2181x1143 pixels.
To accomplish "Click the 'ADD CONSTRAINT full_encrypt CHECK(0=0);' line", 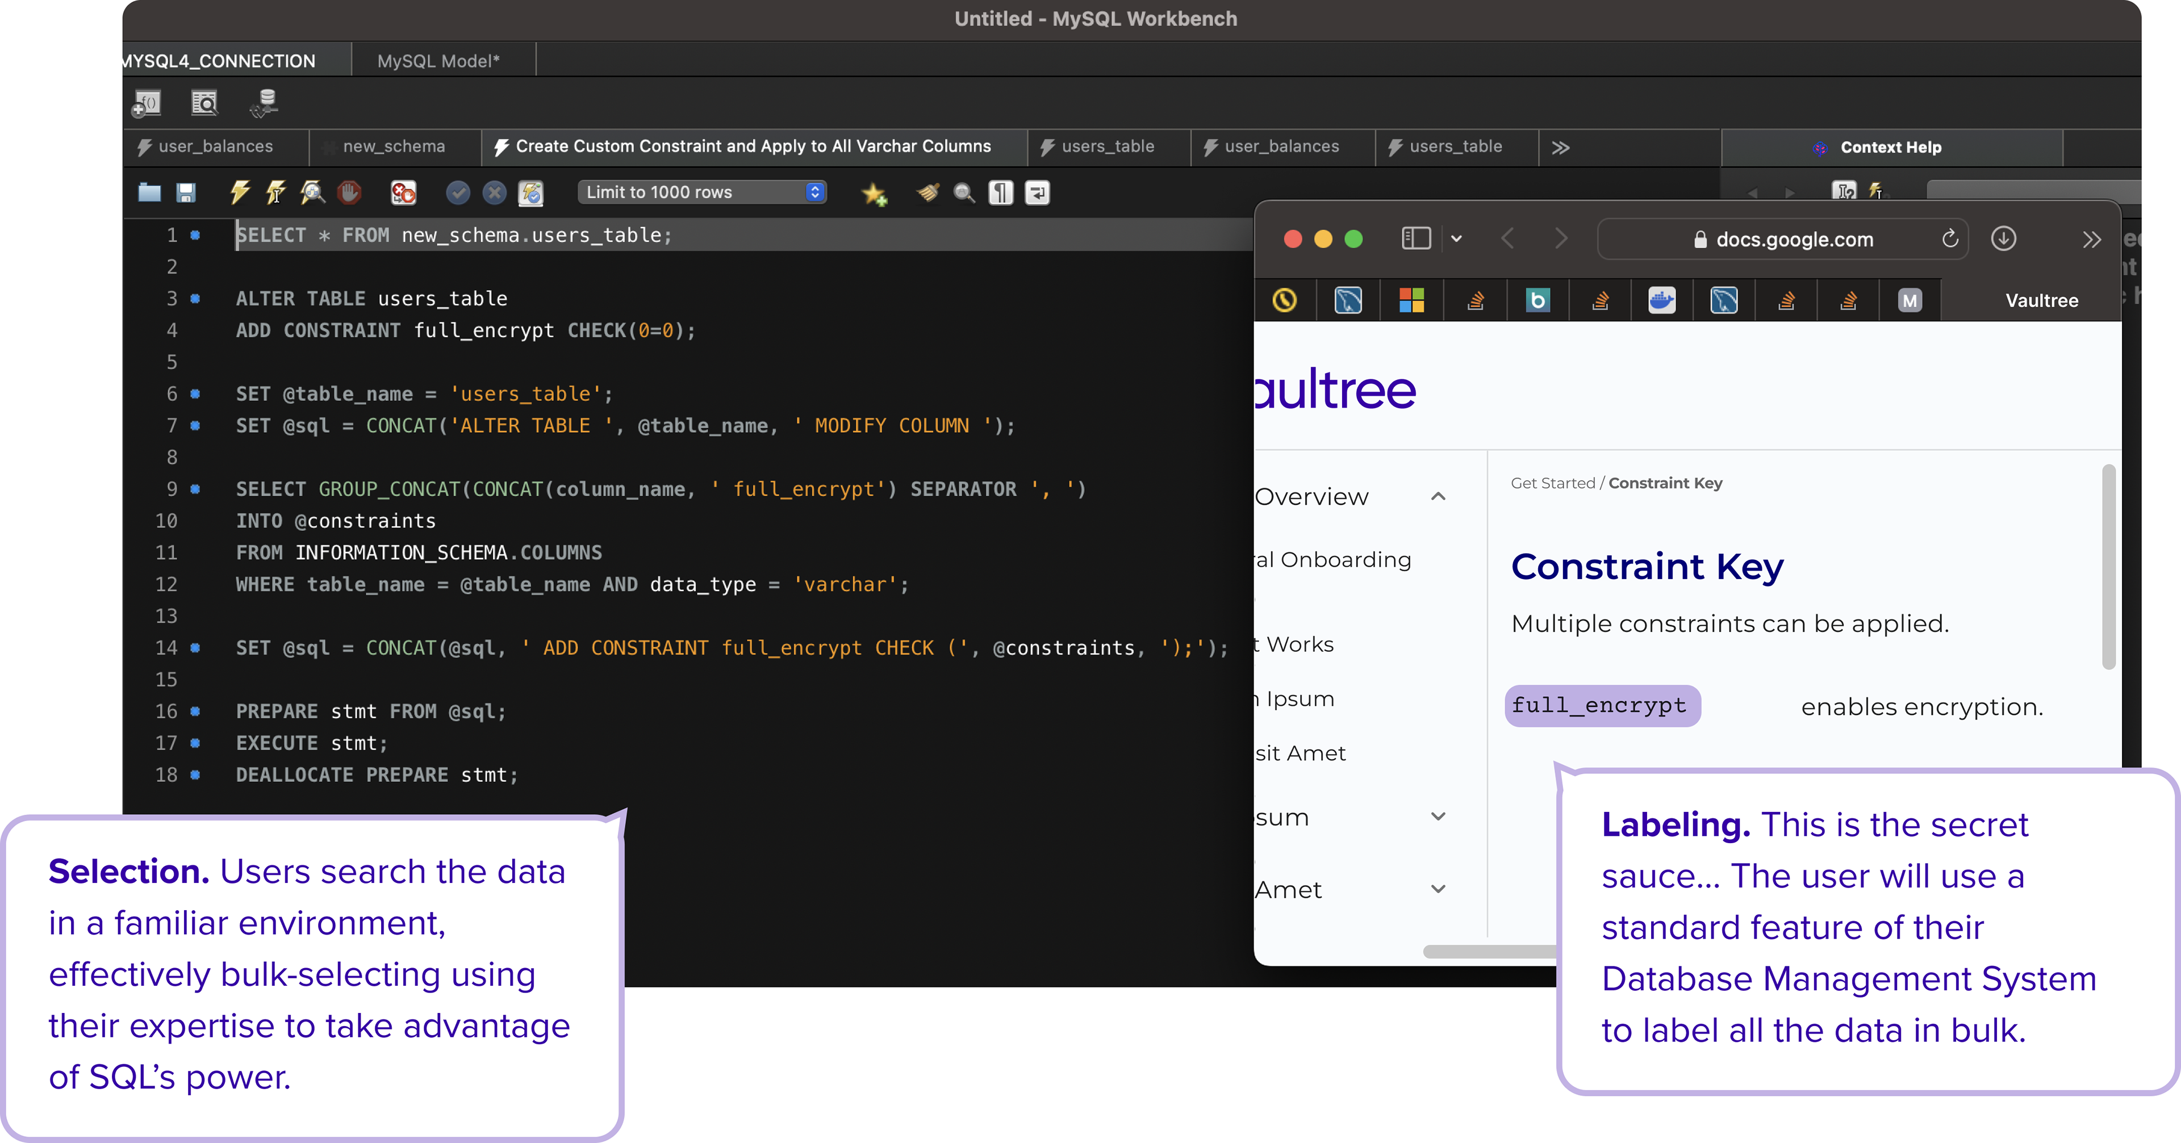I will click(466, 330).
